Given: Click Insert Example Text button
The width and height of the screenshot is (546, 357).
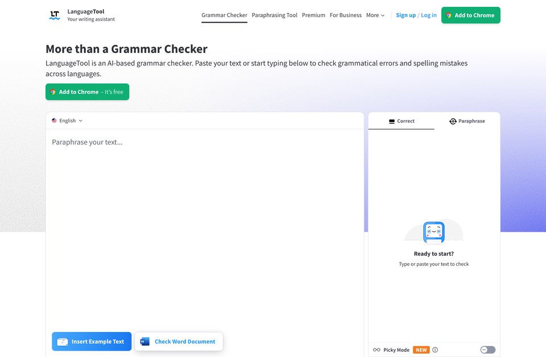Looking at the screenshot, I should point(92,341).
